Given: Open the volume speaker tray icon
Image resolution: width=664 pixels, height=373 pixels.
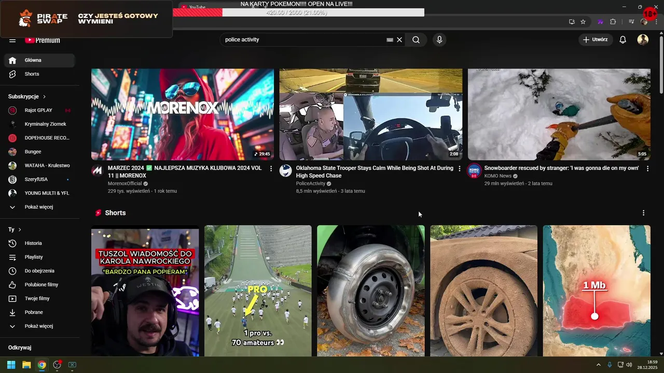Looking at the screenshot, I should (629, 365).
